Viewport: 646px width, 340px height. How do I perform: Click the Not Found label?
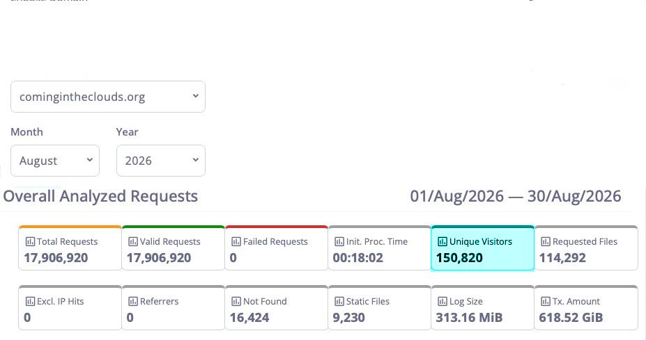coord(265,301)
